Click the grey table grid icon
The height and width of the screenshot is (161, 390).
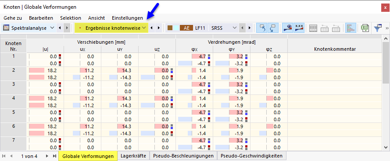point(313,28)
